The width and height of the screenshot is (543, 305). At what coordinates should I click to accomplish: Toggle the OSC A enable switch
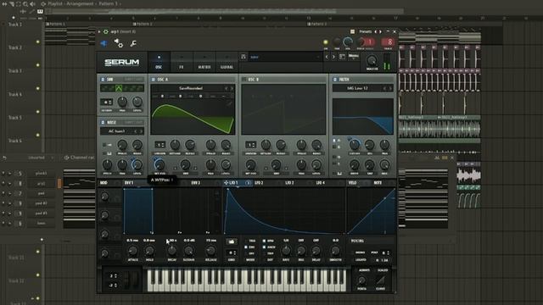coord(153,80)
